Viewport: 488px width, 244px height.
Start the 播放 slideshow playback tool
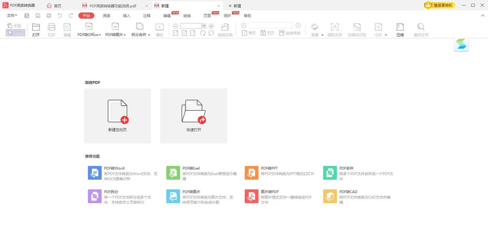coord(159,29)
